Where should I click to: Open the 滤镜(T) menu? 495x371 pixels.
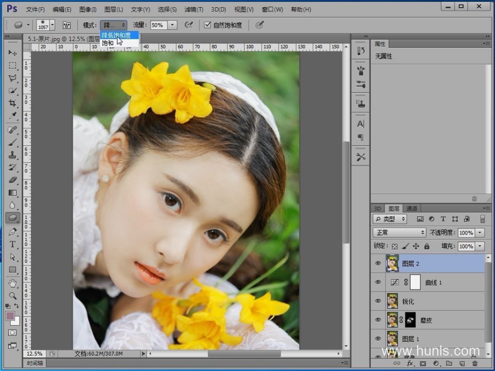194,9
